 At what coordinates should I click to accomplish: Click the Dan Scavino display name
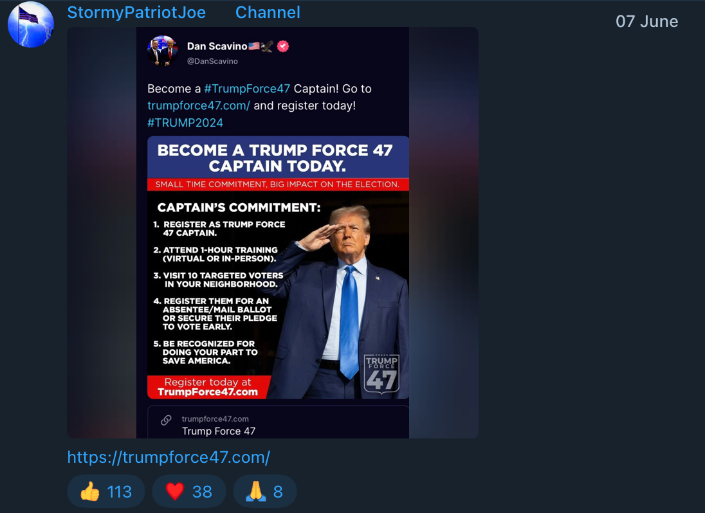[x=217, y=46]
